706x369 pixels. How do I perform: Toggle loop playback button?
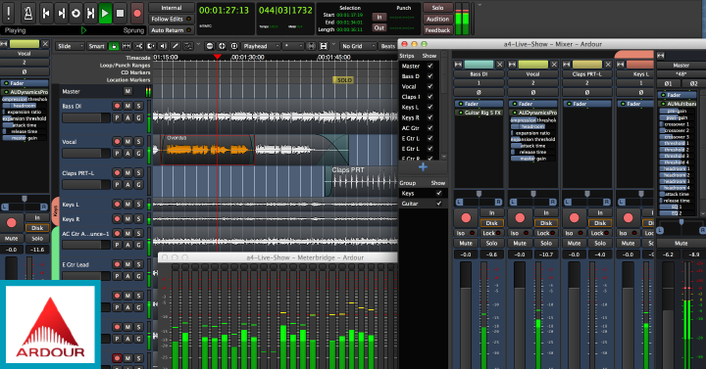(76, 14)
